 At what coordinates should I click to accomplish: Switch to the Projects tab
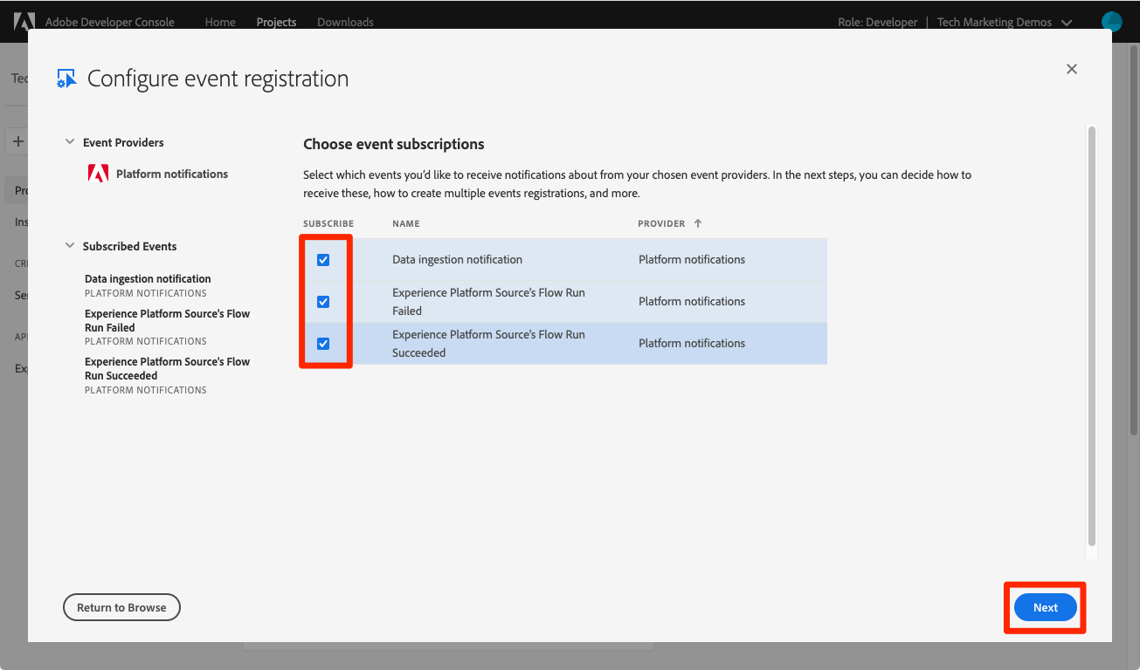point(276,22)
